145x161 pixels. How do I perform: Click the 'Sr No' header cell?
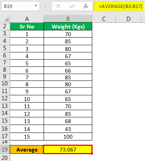(27, 27)
